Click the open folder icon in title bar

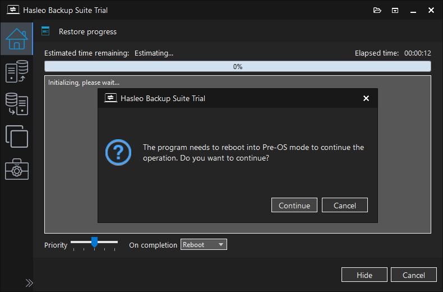377,11
